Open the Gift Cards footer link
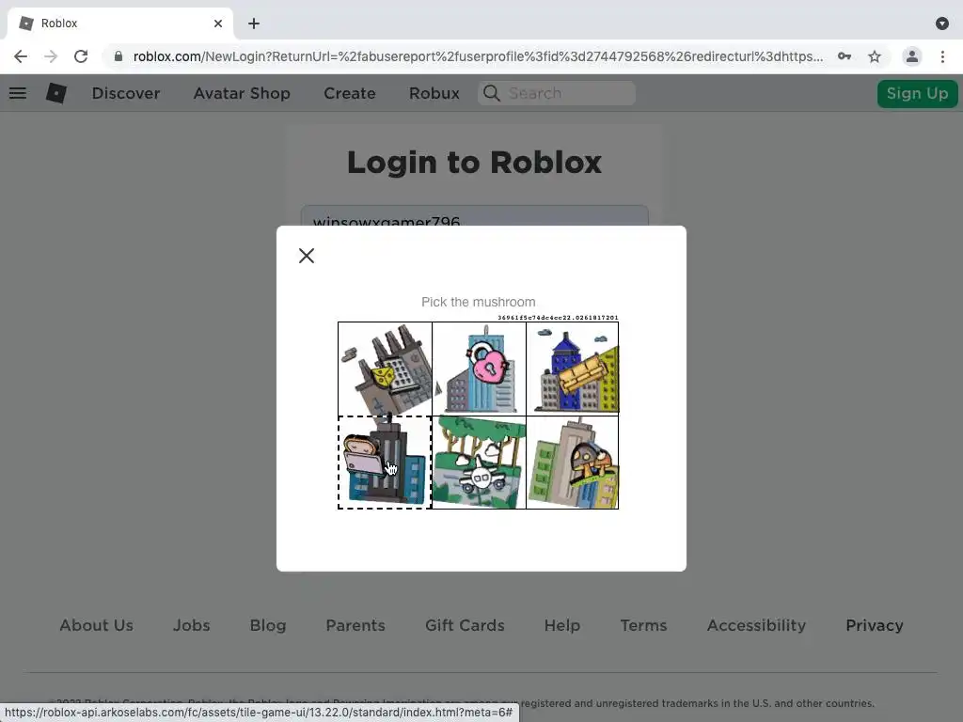The width and height of the screenshot is (963, 722). pos(465,625)
